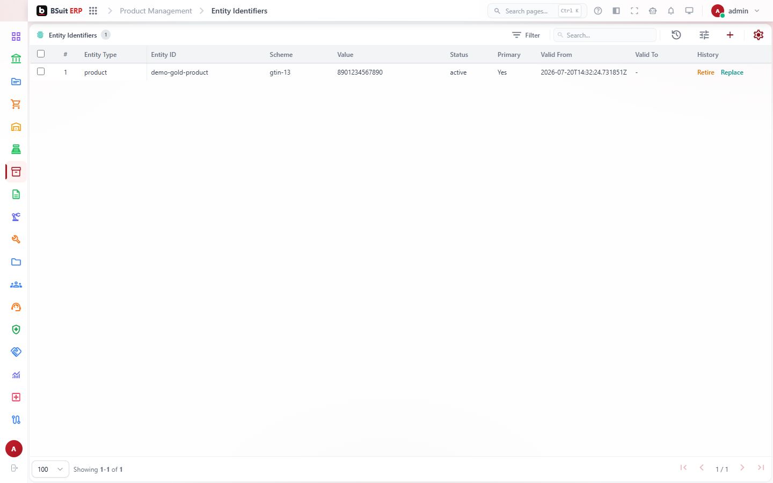Open the Filter options

tap(526, 35)
